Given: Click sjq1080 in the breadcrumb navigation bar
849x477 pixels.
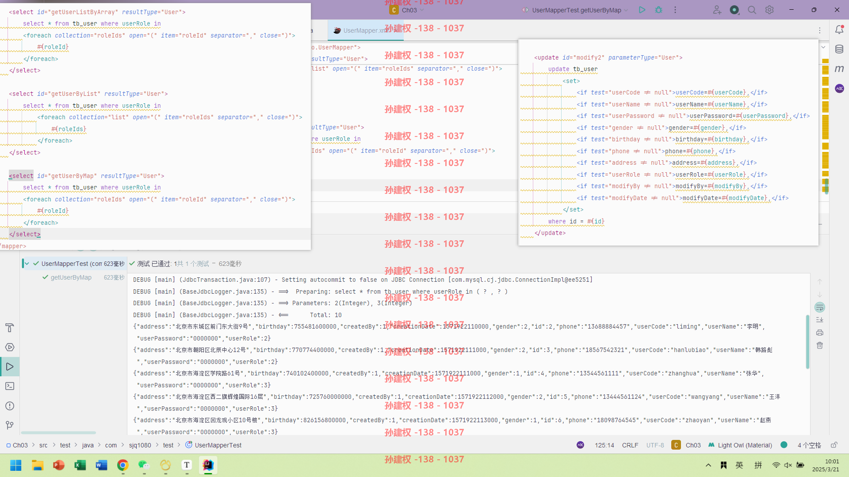Looking at the screenshot, I should tap(140, 445).
